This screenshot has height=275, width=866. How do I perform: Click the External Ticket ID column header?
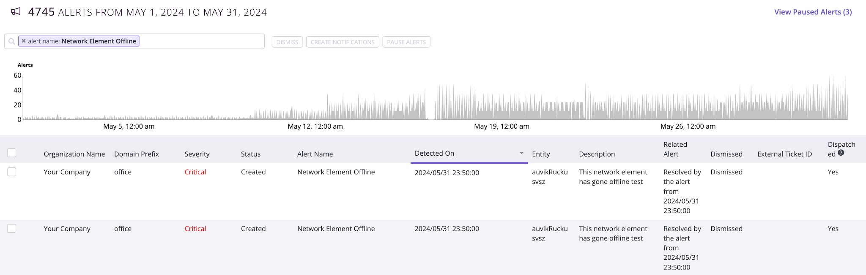[x=784, y=154]
